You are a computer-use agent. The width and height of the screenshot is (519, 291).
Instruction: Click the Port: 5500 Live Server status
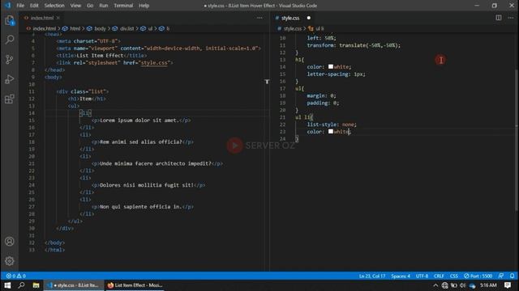(478, 276)
